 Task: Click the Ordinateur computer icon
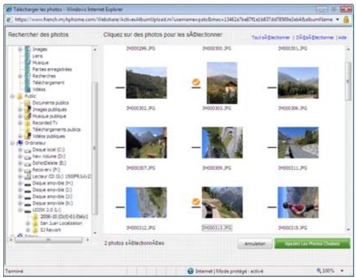20,143
